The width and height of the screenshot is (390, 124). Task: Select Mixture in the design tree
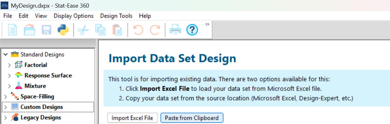(x=35, y=86)
